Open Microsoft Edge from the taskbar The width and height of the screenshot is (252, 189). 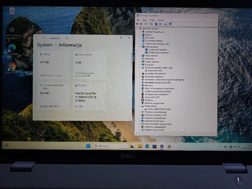pyautogui.click(x=147, y=146)
